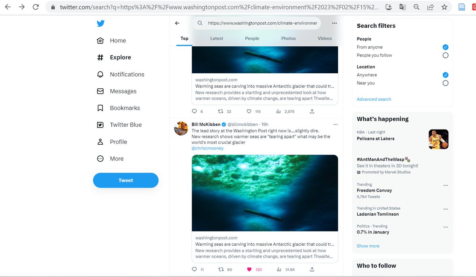Open options for the Freedom Convoy trend

coord(445,185)
